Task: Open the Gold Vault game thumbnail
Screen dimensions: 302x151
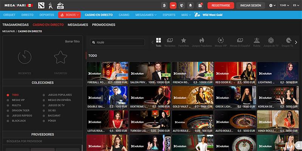Action: [193, 97]
